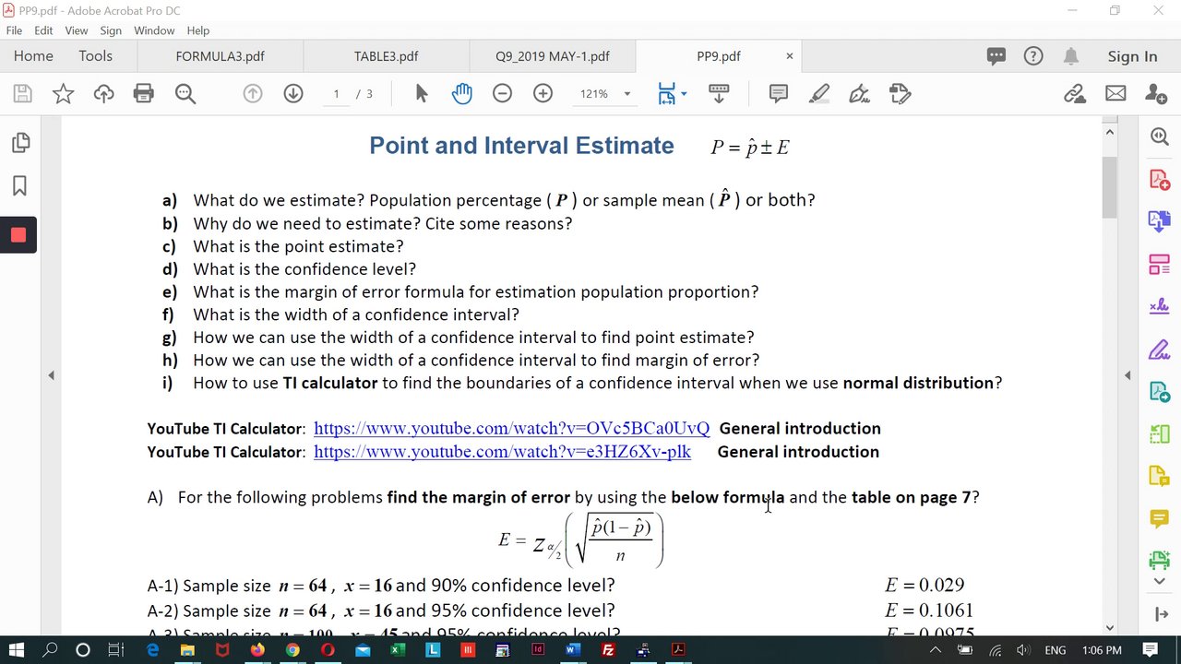Screen dimensions: 1181x664
Task: Open the yellow Comment tool in right pane
Action: click(1160, 519)
